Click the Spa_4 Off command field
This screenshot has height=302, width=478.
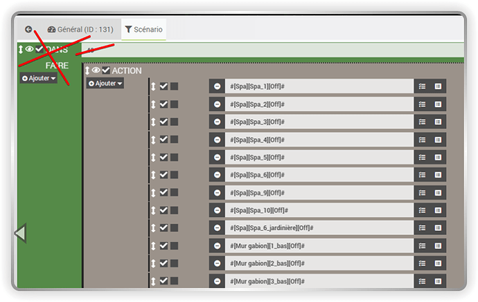click(319, 140)
